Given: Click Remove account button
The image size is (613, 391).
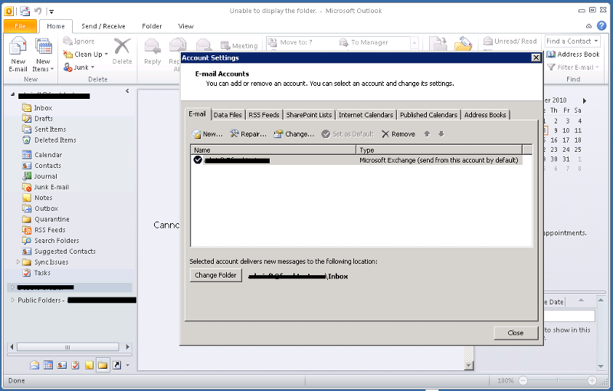Looking at the screenshot, I should pos(398,134).
